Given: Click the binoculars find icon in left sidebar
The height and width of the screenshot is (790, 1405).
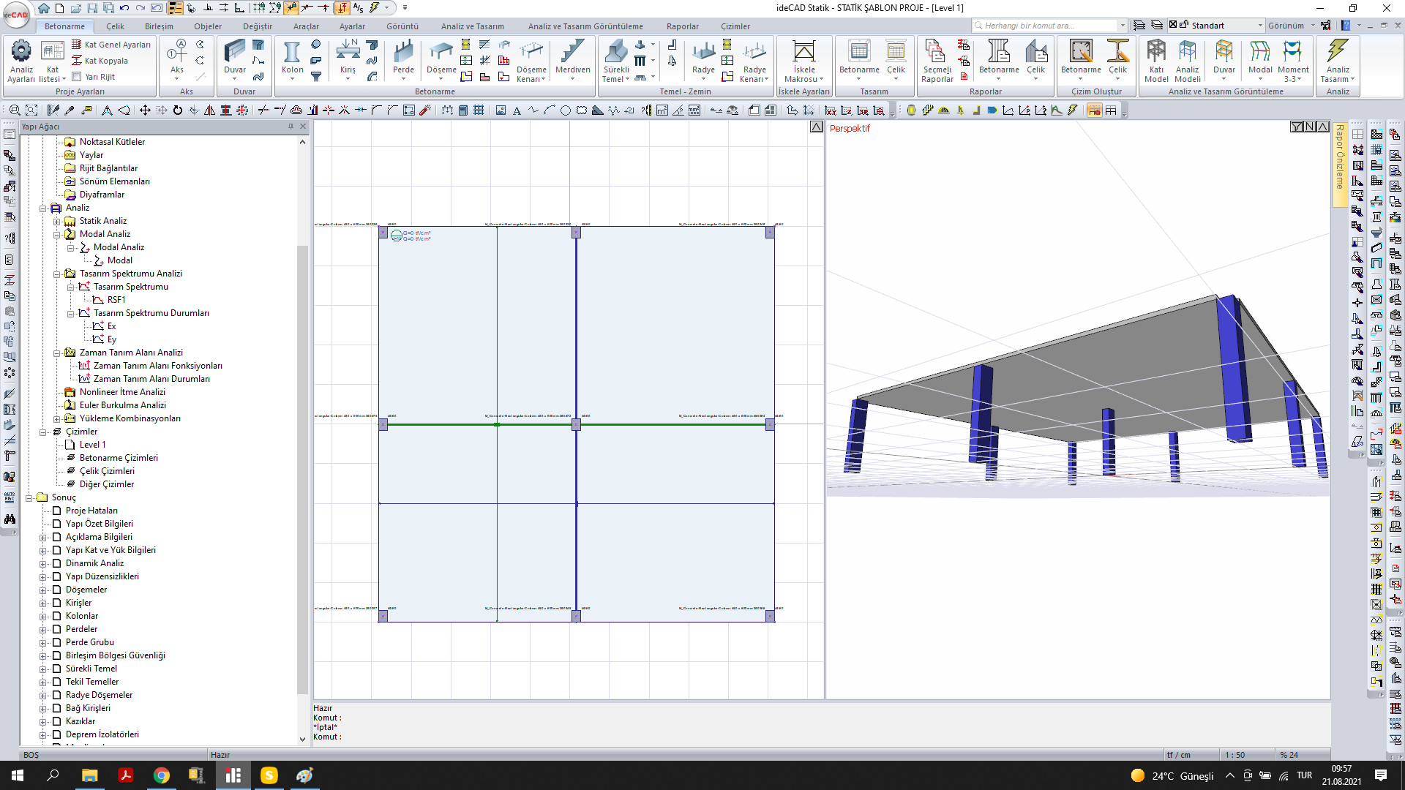Looking at the screenshot, I should 10,519.
